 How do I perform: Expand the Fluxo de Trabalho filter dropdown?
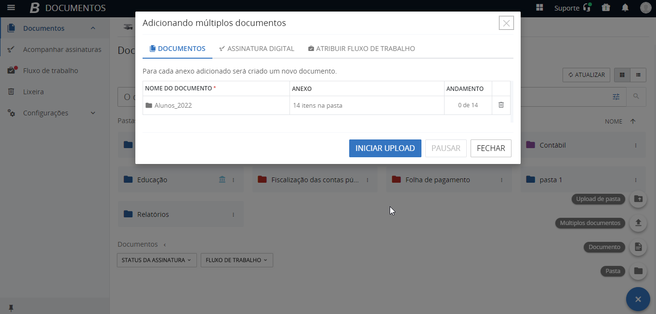pyautogui.click(x=236, y=260)
